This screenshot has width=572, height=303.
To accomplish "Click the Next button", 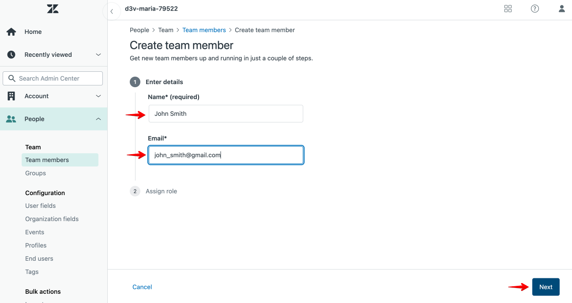I will (546, 287).
